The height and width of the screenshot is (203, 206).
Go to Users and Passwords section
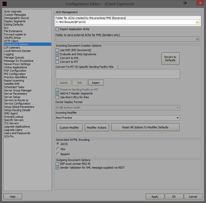[x=17, y=133]
